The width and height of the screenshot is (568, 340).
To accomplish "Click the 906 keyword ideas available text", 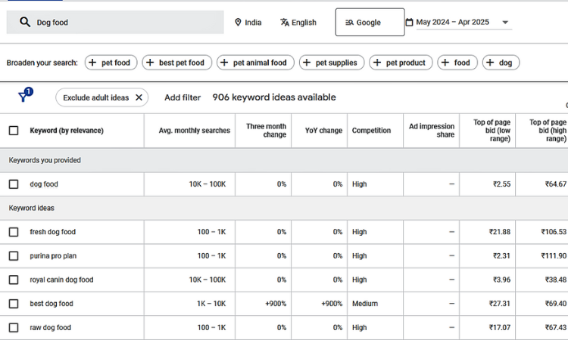I will [x=274, y=97].
